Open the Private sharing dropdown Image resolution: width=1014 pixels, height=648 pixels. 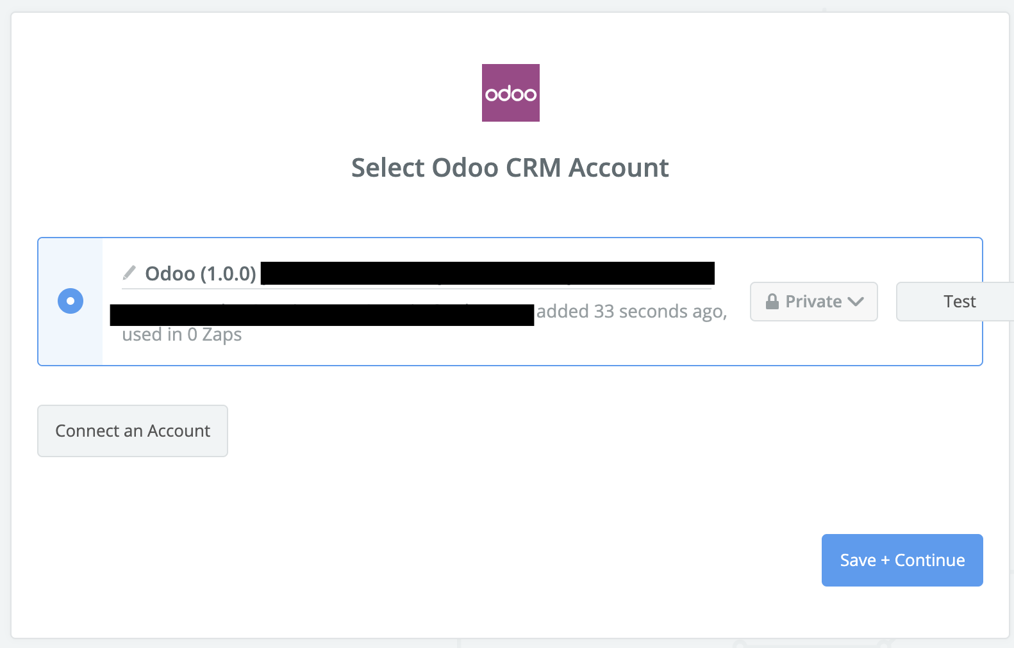tap(813, 301)
